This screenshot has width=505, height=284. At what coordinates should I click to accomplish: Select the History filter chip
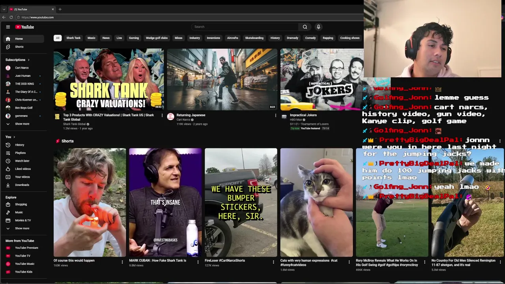pos(275,38)
